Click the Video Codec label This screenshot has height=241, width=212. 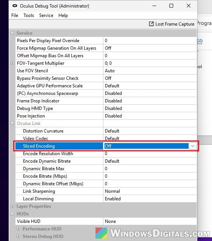coord(35,139)
